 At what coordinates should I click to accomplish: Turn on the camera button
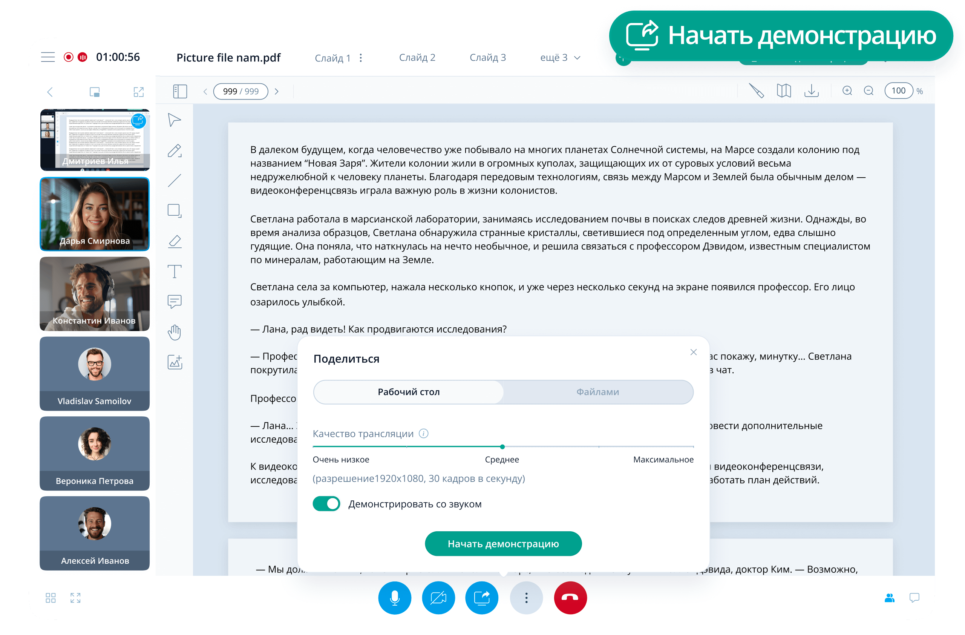coord(438,598)
